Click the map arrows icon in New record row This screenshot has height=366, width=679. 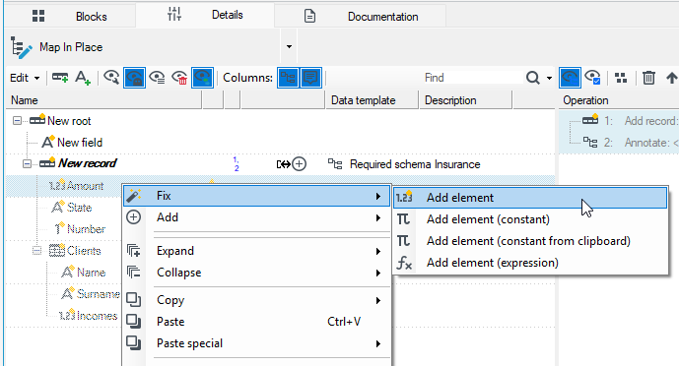tap(283, 164)
